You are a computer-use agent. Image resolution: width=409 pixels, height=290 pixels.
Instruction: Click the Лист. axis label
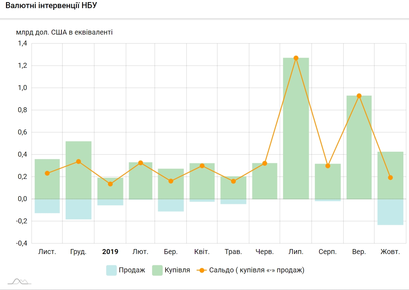pos(47,252)
